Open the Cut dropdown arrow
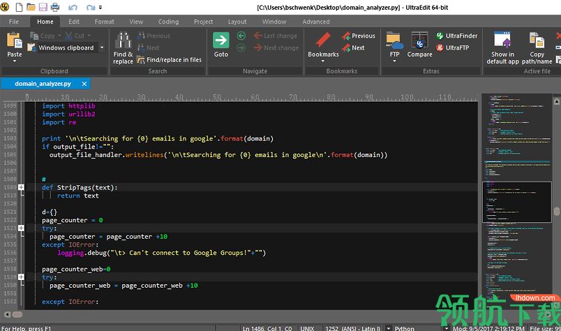Screen dimensions: 561x331 click(x=89, y=36)
